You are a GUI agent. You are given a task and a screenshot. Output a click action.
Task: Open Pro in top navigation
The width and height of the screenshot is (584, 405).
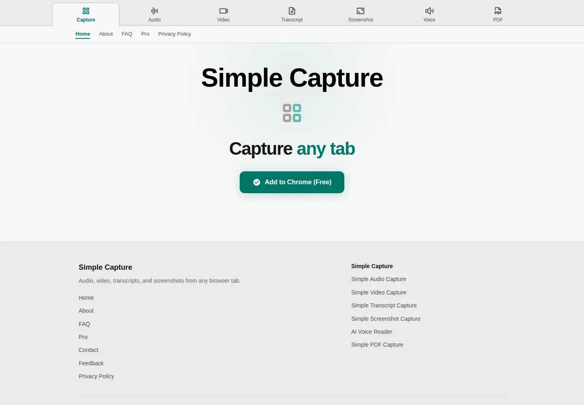pyautogui.click(x=145, y=34)
